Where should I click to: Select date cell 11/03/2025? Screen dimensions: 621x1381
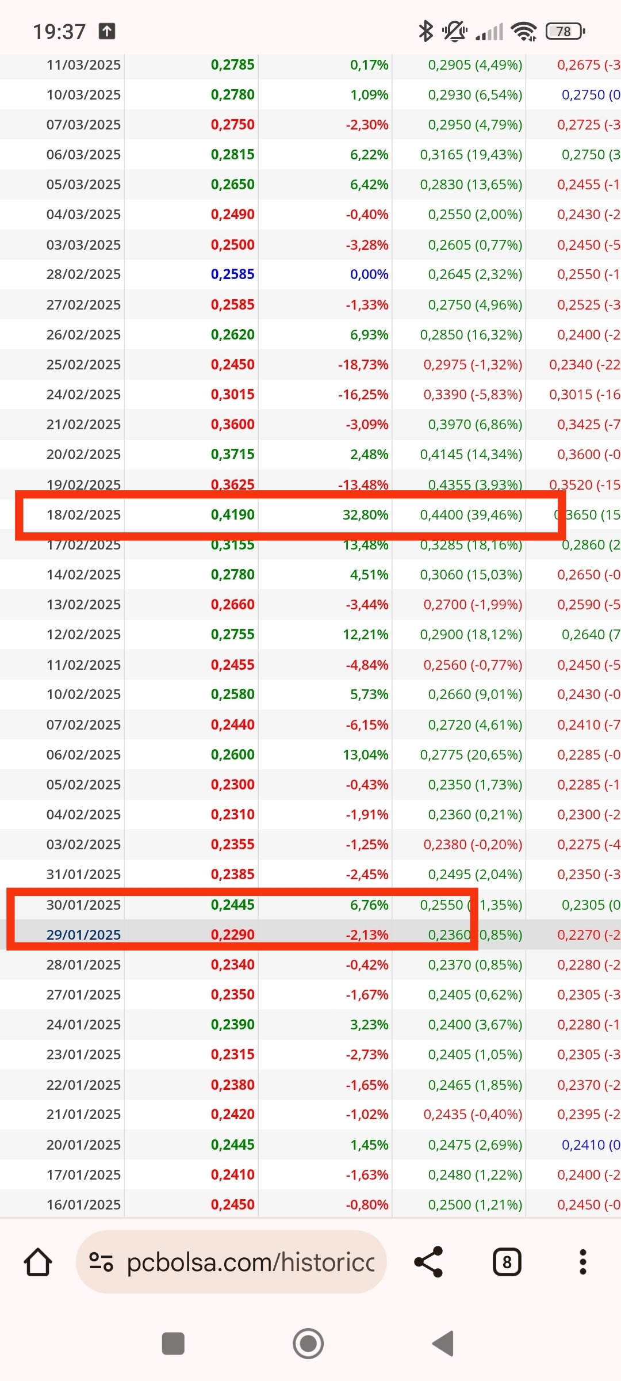click(83, 64)
